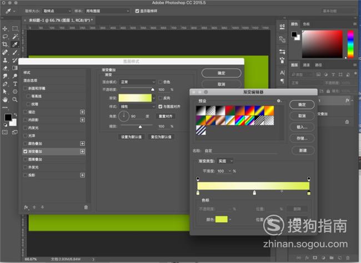Toggle the 斜面和浮雕 checkbox
The width and height of the screenshot is (361, 263).
click(x=26, y=88)
